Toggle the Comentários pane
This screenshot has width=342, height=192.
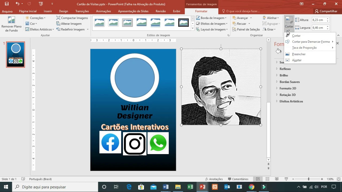pos(238,179)
